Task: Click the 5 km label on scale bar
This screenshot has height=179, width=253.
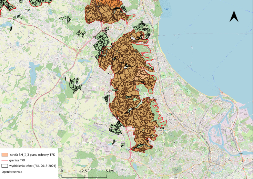Action: pyautogui.click(x=110, y=171)
